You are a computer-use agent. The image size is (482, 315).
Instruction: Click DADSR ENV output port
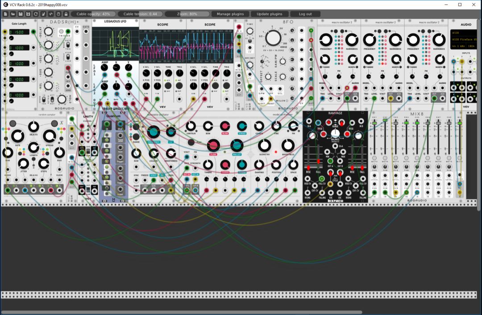(68, 68)
